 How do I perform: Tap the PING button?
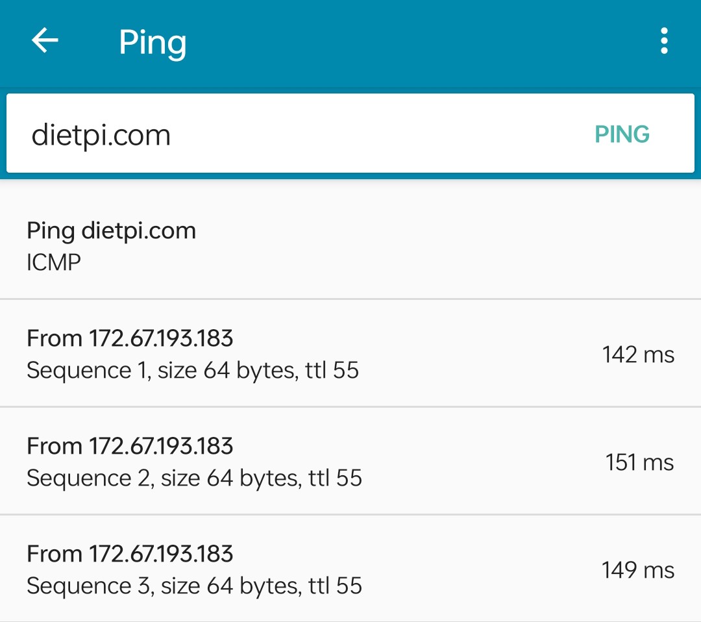pos(622,134)
